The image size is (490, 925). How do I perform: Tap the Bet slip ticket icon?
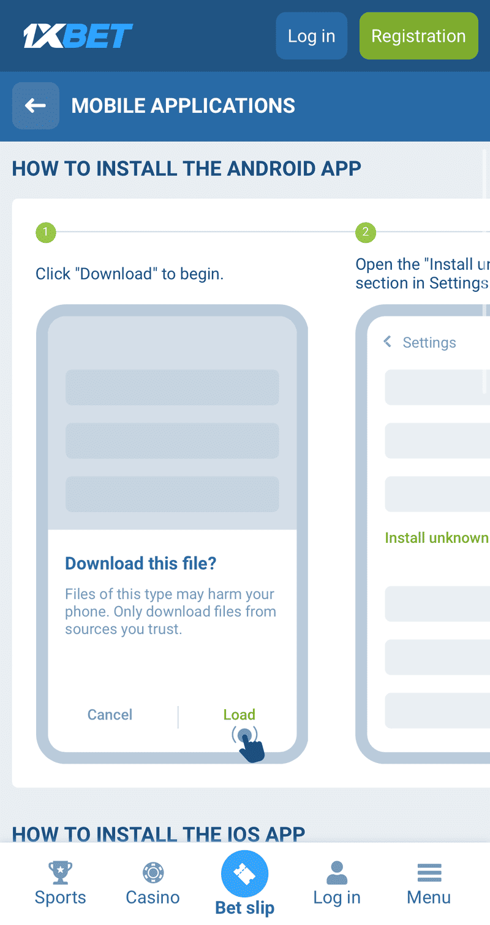pos(244,874)
